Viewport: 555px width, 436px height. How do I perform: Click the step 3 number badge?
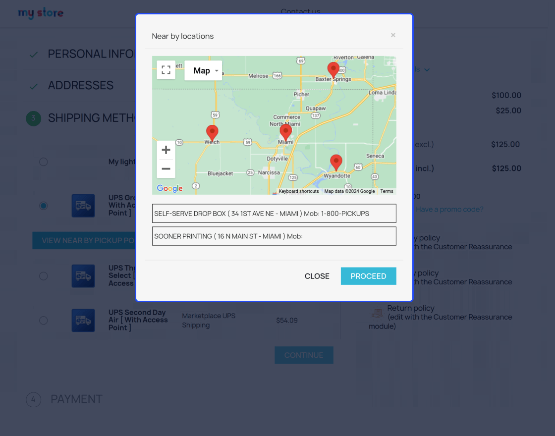(x=34, y=118)
